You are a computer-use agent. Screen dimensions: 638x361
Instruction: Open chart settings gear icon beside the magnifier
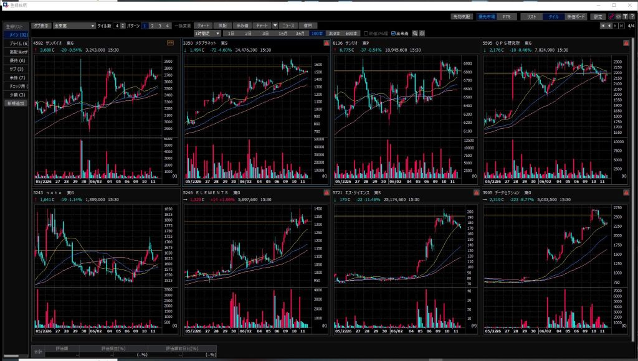coord(422,33)
